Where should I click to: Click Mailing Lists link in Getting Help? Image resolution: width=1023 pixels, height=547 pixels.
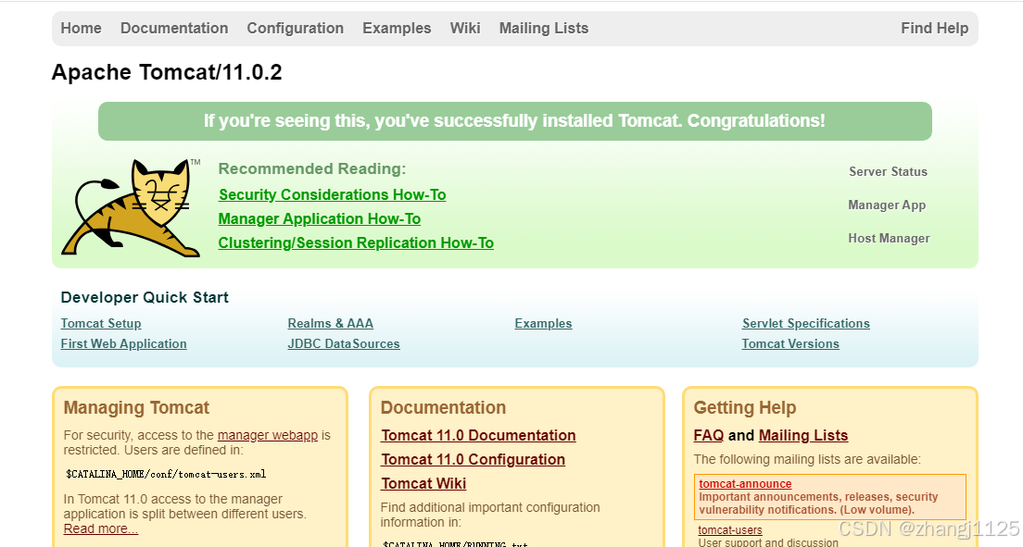(x=803, y=436)
